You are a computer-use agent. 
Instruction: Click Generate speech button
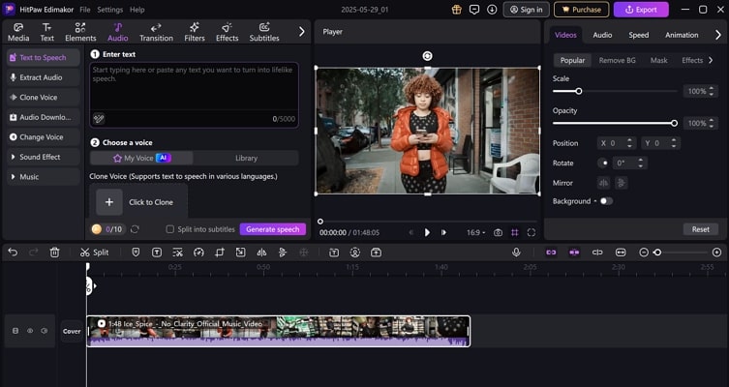tap(273, 229)
